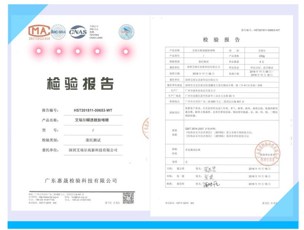
Task: Click 第1页 共5页 page indicator
Action: (112, 203)
